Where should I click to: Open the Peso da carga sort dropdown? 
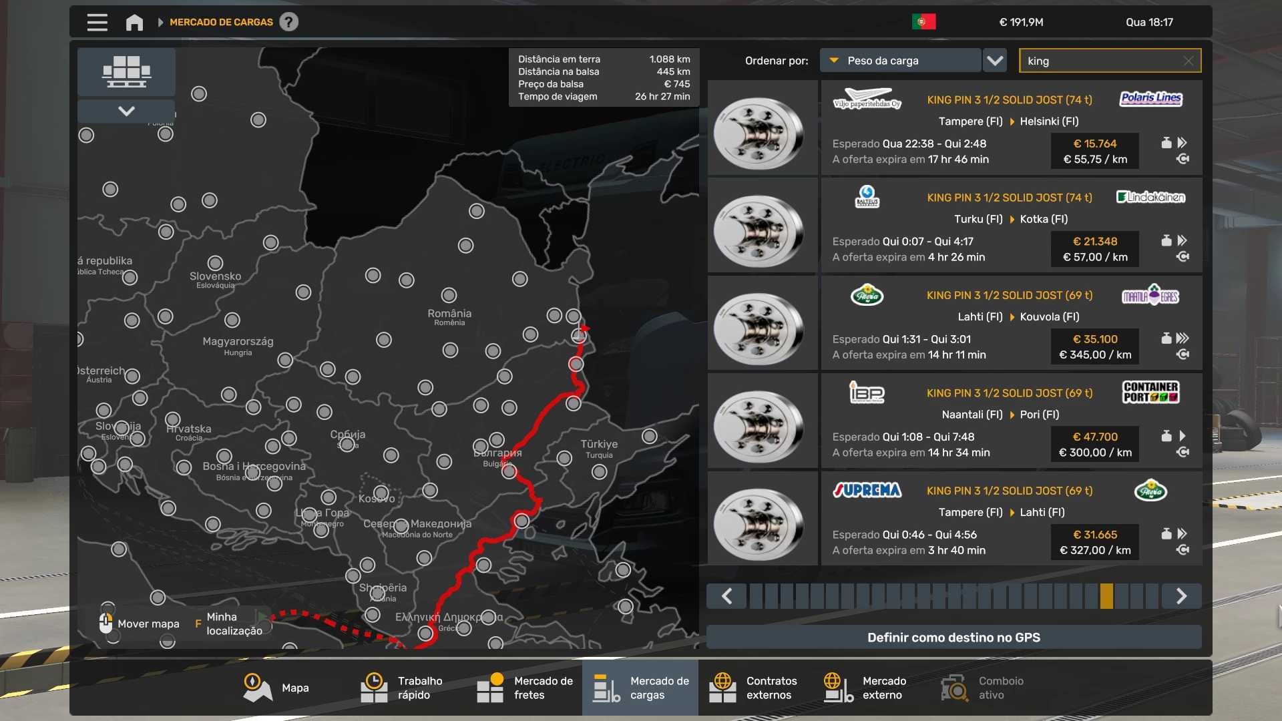coord(900,61)
